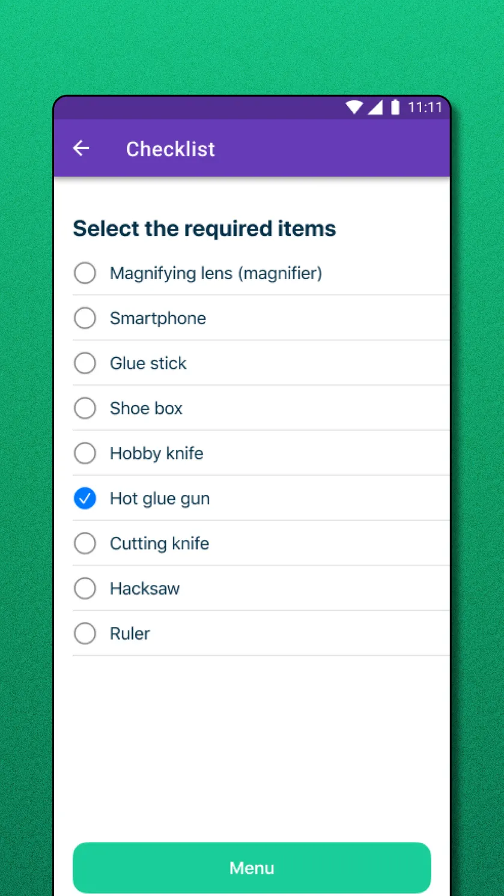Mark the Shoe box circle

pyautogui.click(x=85, y=408)
